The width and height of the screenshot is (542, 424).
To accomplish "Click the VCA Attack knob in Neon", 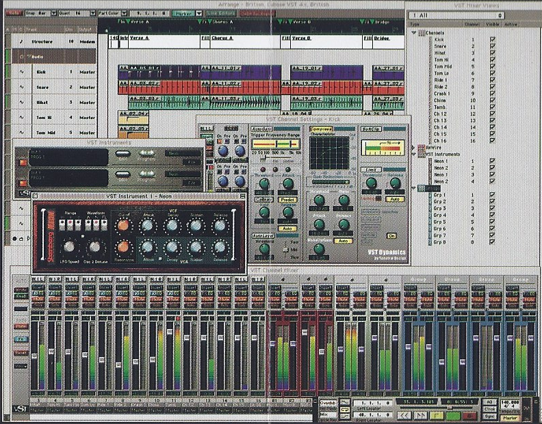I will click(148, 247).
